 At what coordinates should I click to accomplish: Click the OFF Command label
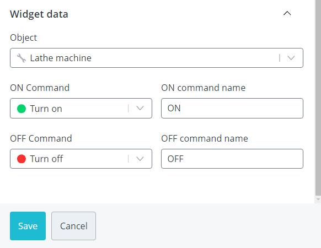coord(41,138)
